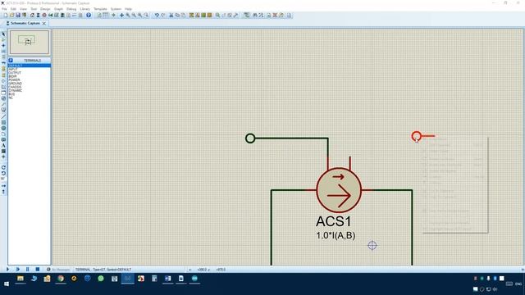This screenshot has height=295, width=525.
Task: Click the Rotate Anti-Clockwise icon
Action: pos(3,174)
